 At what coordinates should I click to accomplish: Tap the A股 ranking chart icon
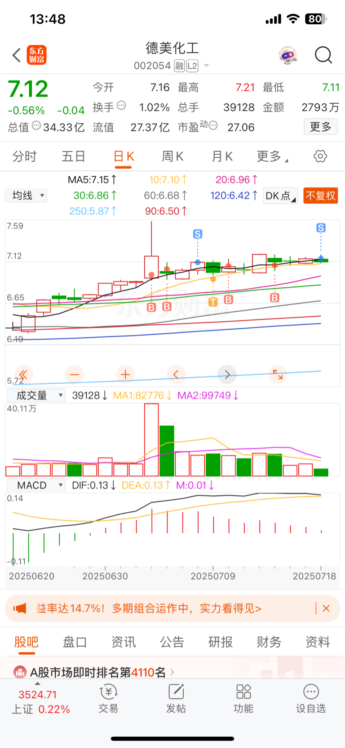20,672
